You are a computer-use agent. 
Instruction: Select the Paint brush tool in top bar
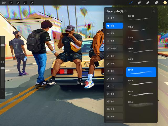131,3
